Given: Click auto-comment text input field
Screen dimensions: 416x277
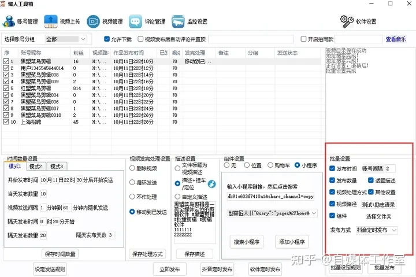Looking at the screenshot, I should pos(251,39).
